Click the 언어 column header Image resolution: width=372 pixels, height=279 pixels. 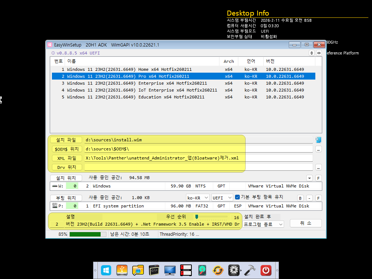coord(251,61)
